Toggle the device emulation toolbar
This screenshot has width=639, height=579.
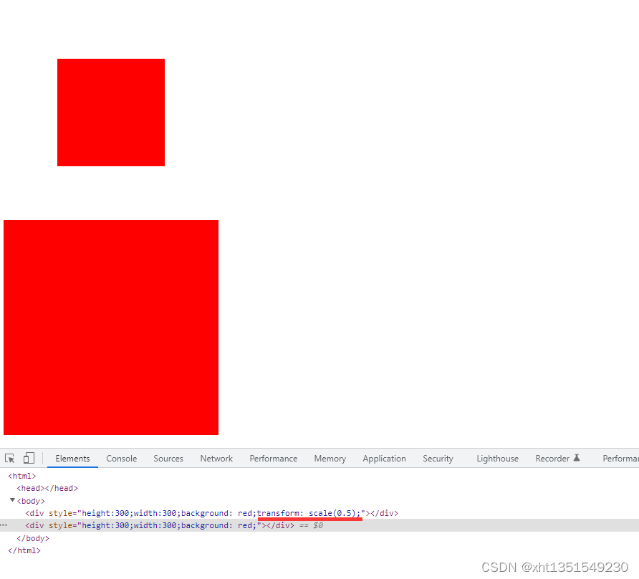point(29,457)
